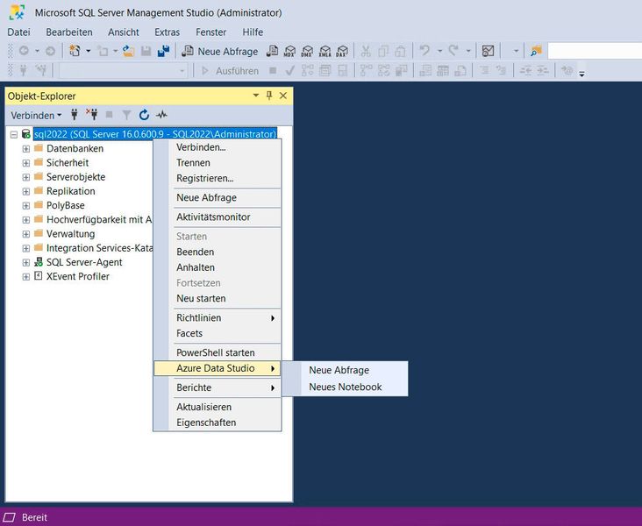Open a new XMLA query
This screenshot has width=642, height=526.
[x=325, y=51]
